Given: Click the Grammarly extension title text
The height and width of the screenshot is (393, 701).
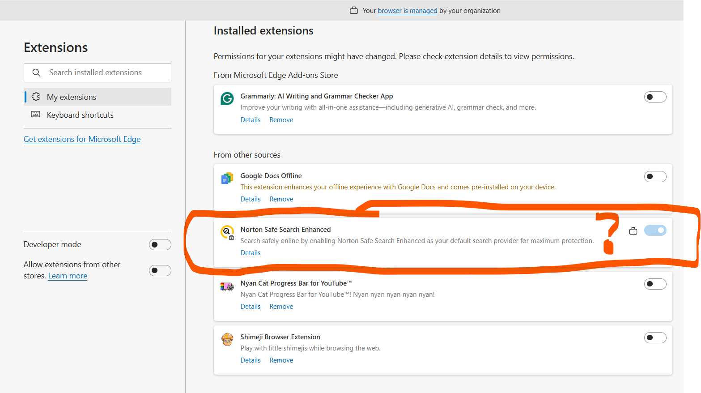Looking at the screenshot, I should 317,96.
